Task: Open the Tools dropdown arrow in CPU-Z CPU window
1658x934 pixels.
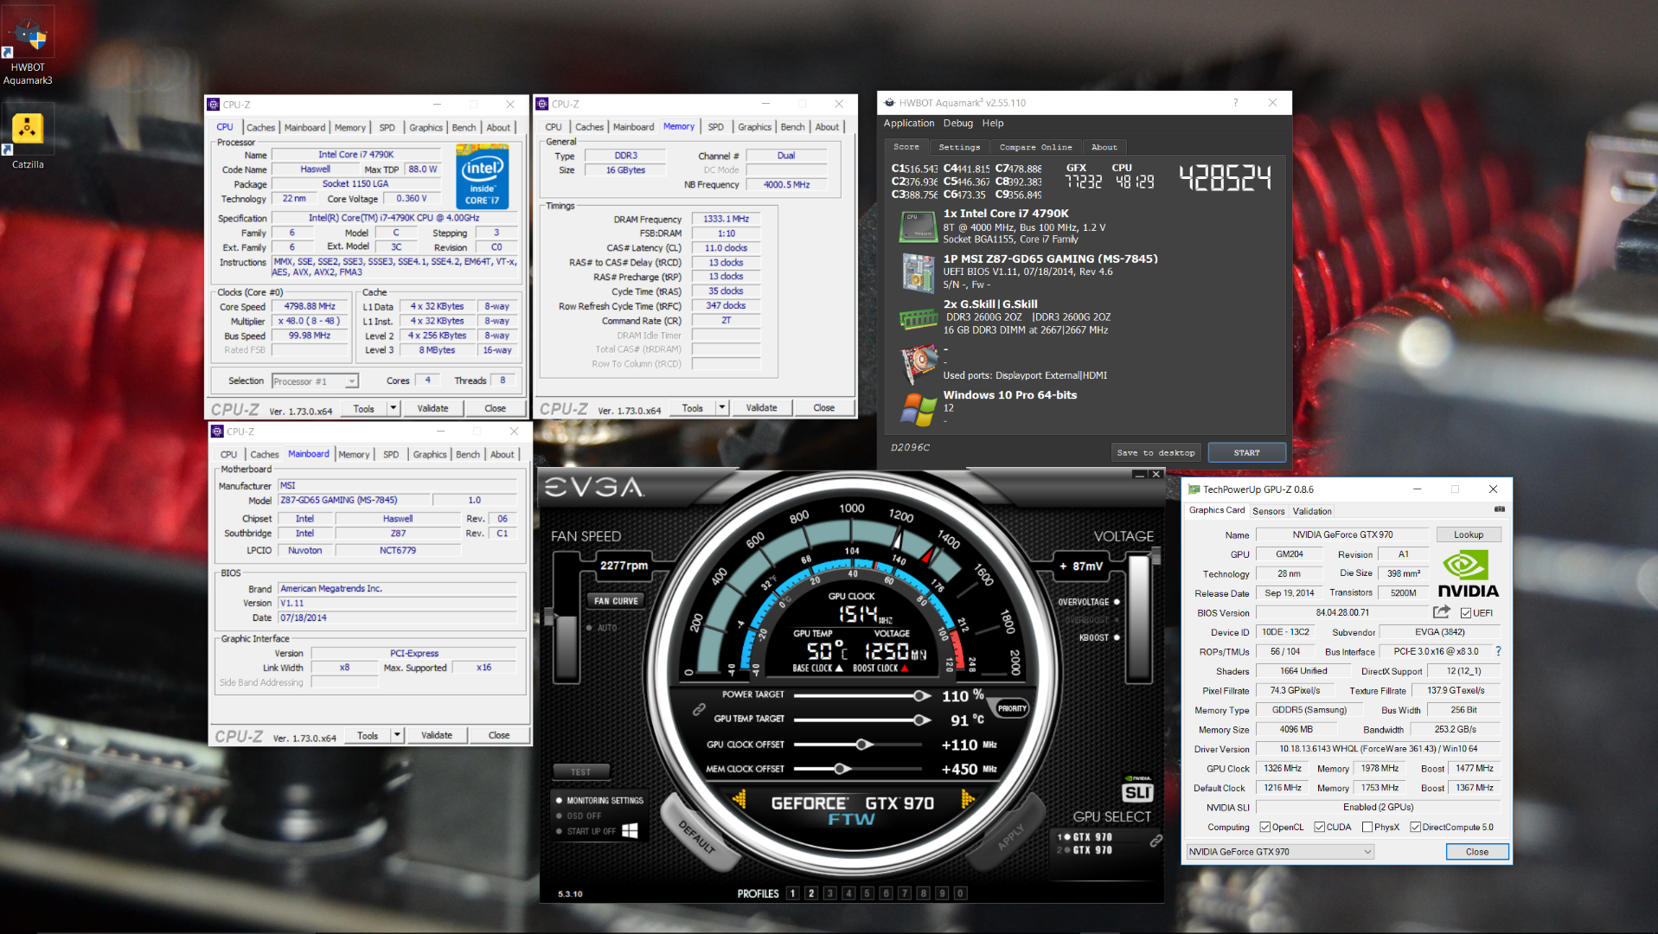Action: (x=394, y=408)
